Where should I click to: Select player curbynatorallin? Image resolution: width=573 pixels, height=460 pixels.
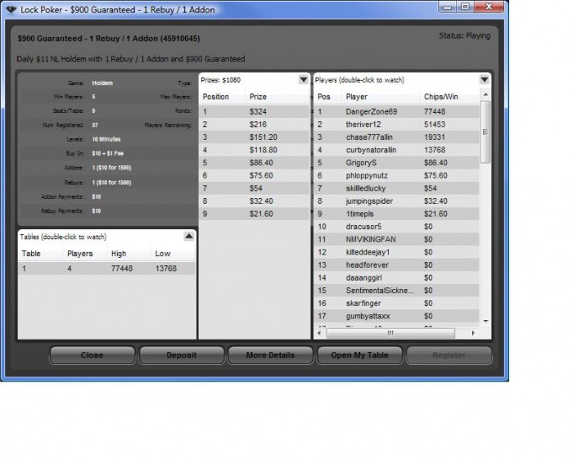pyautogui.click(x=396, y=150)
